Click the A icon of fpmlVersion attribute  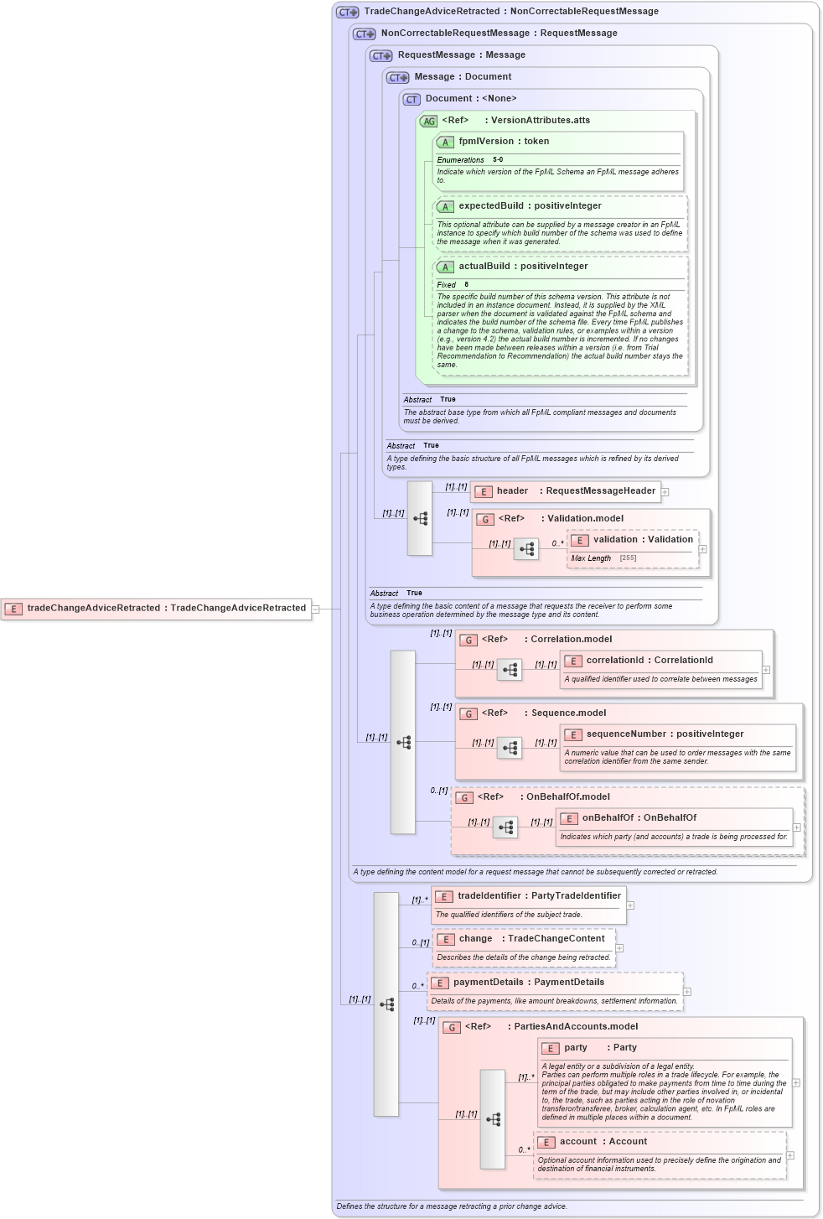pos(445,143)
